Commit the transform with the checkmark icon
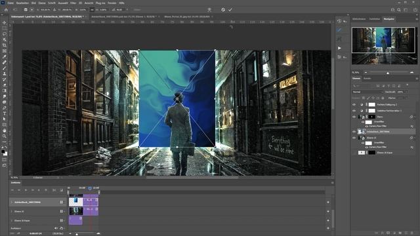The height and width of the screenshot is (236, 420). (230, 10)
